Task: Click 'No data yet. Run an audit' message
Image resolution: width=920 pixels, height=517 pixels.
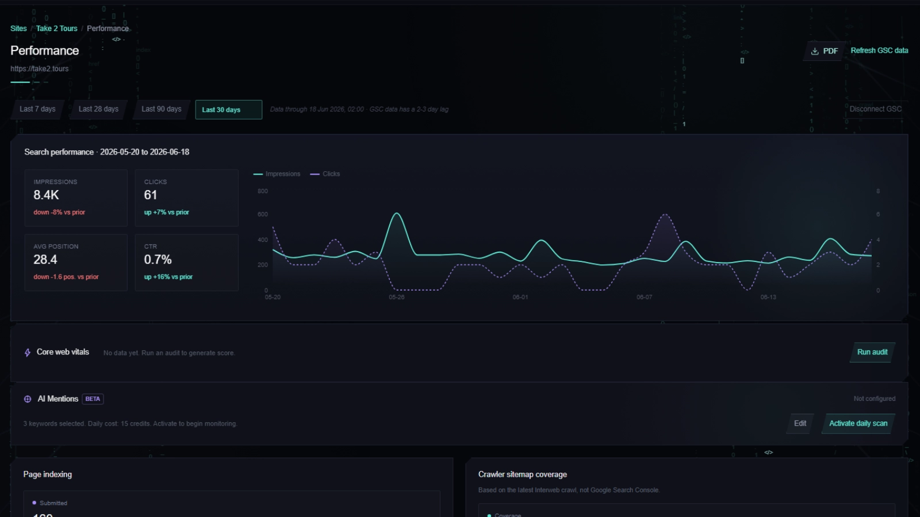Action: [169, 353]
